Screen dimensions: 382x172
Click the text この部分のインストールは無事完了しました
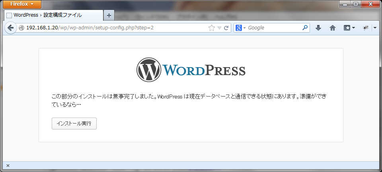pyautogui.click(x=103, y=97)
